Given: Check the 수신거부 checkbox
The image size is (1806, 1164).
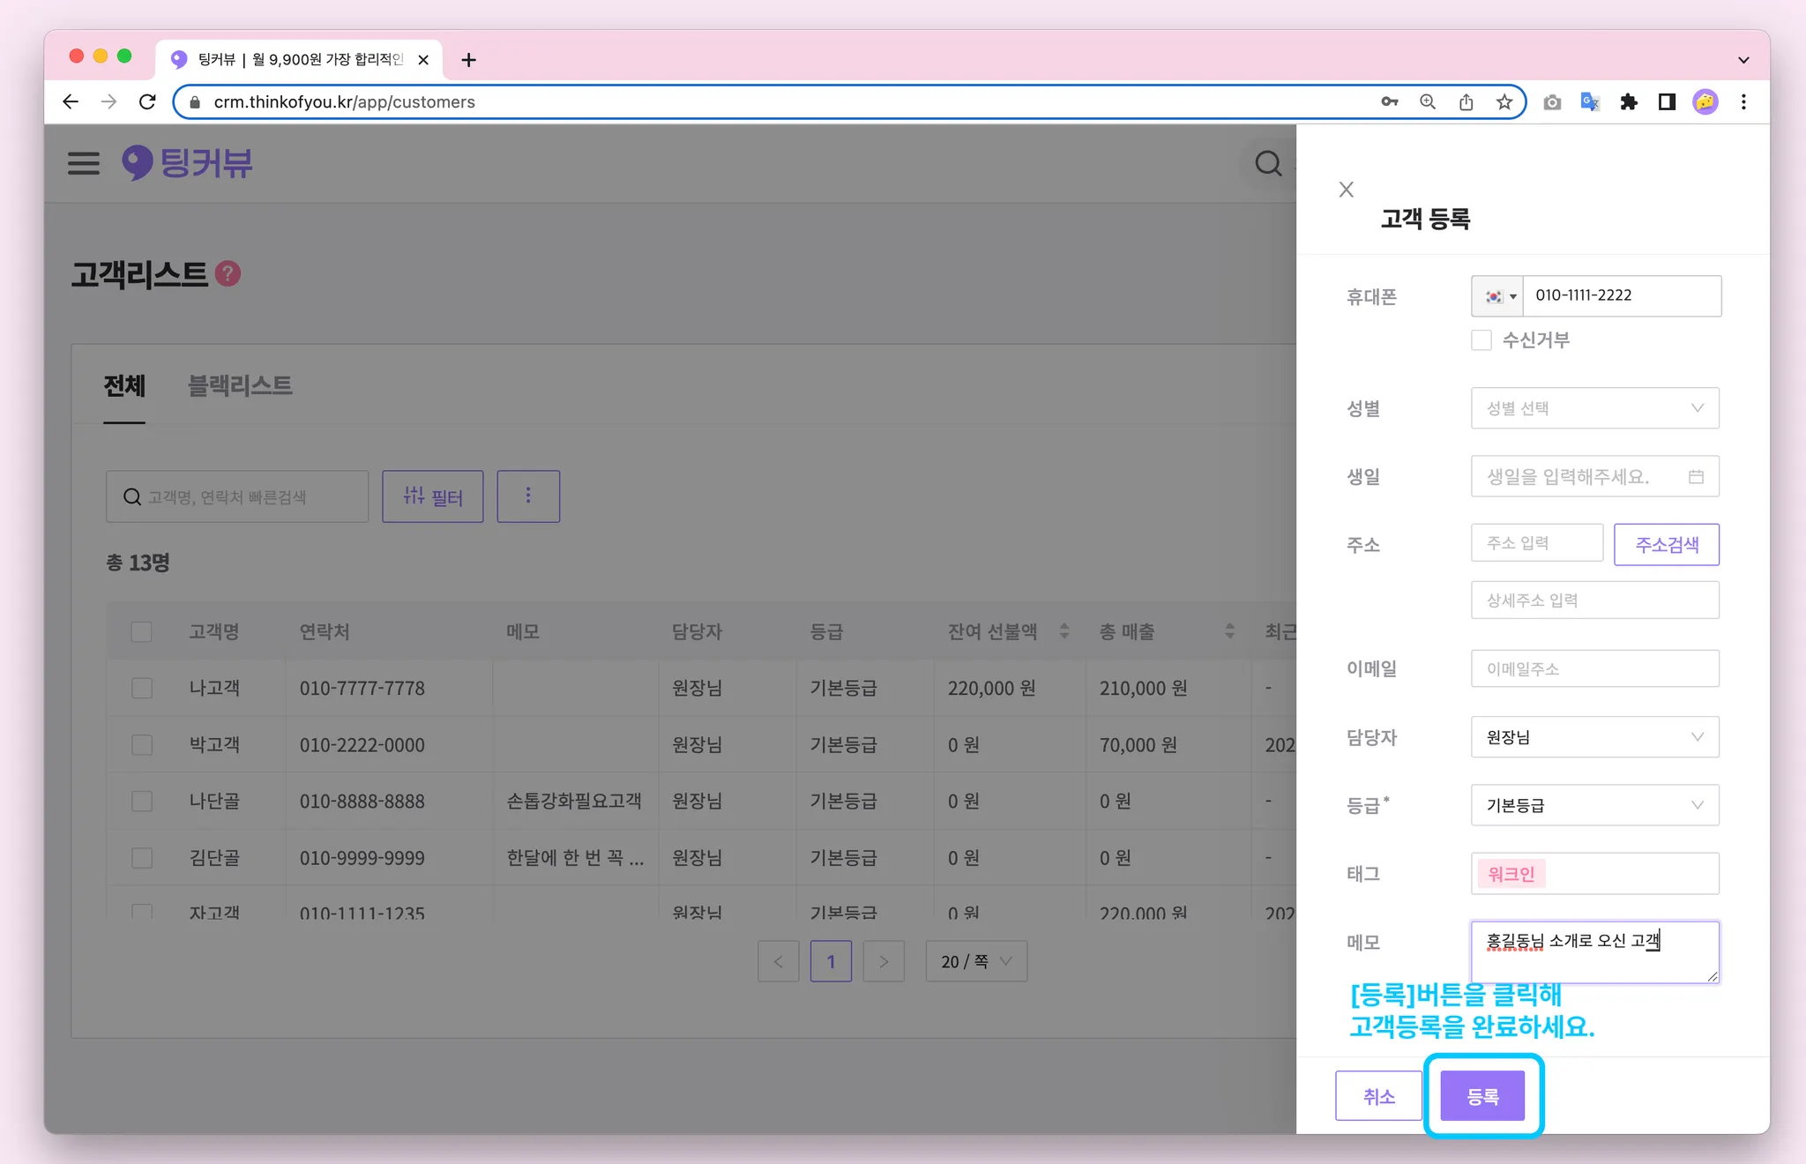Looking at the screenshot, I should click(1481, 340).
